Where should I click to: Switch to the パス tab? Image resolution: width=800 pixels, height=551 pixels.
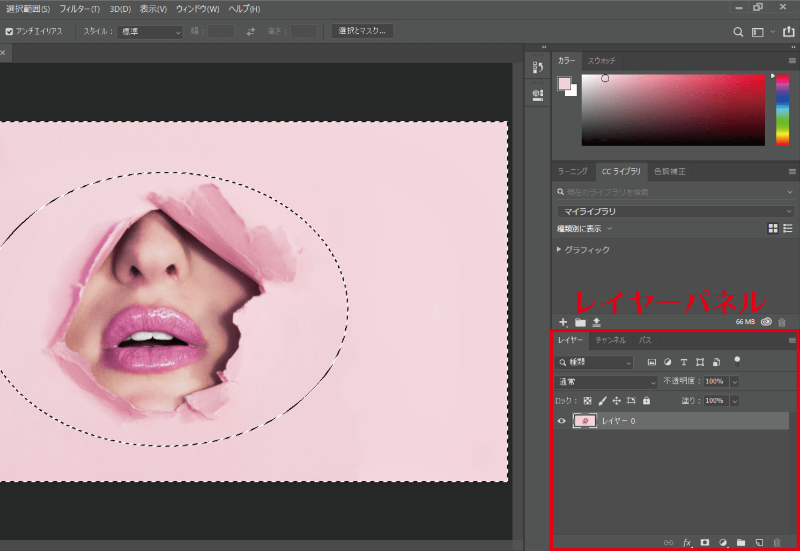pyautogui.click(x=645, y=341)
